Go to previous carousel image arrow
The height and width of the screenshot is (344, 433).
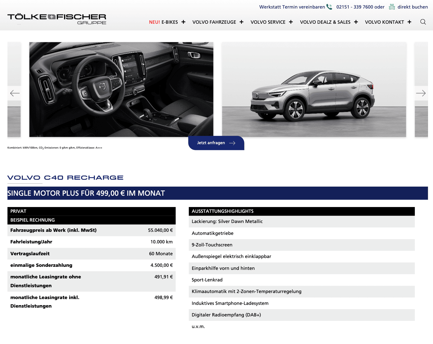pos(15,93)
